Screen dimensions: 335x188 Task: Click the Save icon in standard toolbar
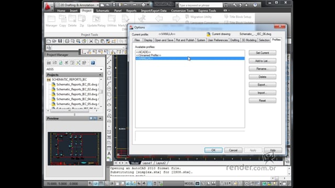(x=60, y=41)
